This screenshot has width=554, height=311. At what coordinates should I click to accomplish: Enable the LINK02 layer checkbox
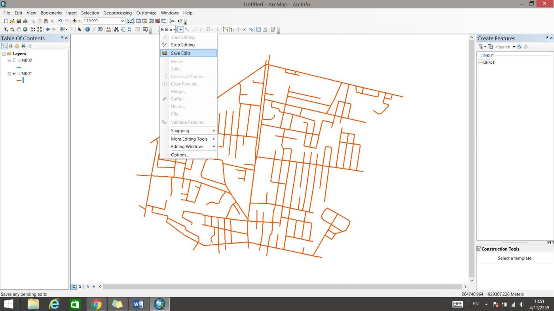pos(15,61)
